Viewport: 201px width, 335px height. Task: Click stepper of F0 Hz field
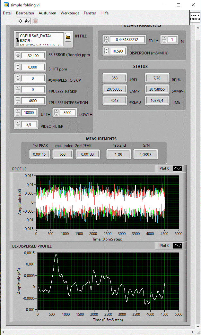pos(106,39)
